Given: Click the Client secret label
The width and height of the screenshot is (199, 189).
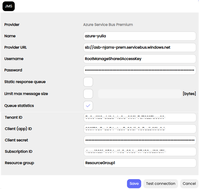Looking at the screenshot, I should click(16, 140).
